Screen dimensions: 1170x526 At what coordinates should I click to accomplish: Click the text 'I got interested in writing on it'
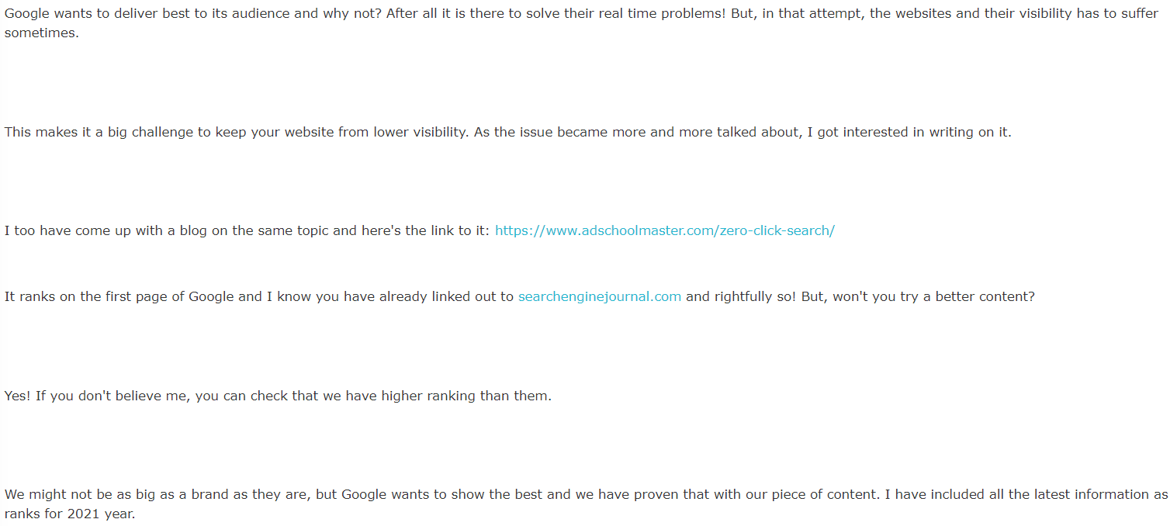tap(909, 132)
